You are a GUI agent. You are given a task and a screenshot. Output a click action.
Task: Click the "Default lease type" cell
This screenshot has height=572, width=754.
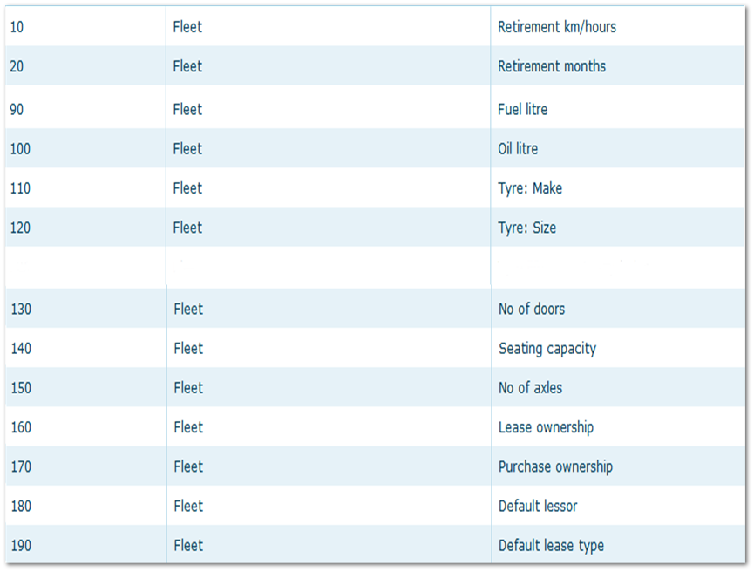551,546
